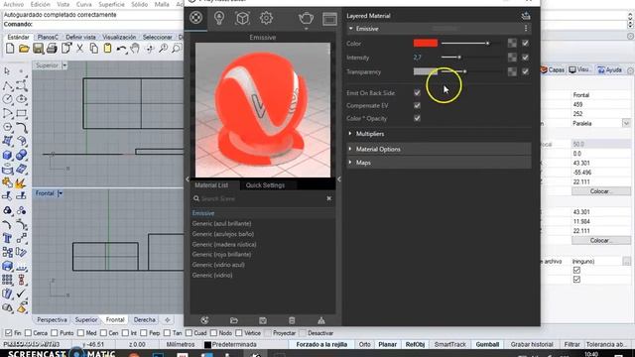Click the teapot render icon
Screen dimensions: 635x357
point(306,18)
